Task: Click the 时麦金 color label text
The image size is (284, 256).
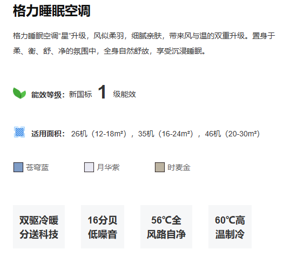Action: [x=179, y=167]
